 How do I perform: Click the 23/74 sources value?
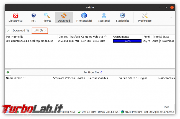pyautogui.click(x=147, y=41)
